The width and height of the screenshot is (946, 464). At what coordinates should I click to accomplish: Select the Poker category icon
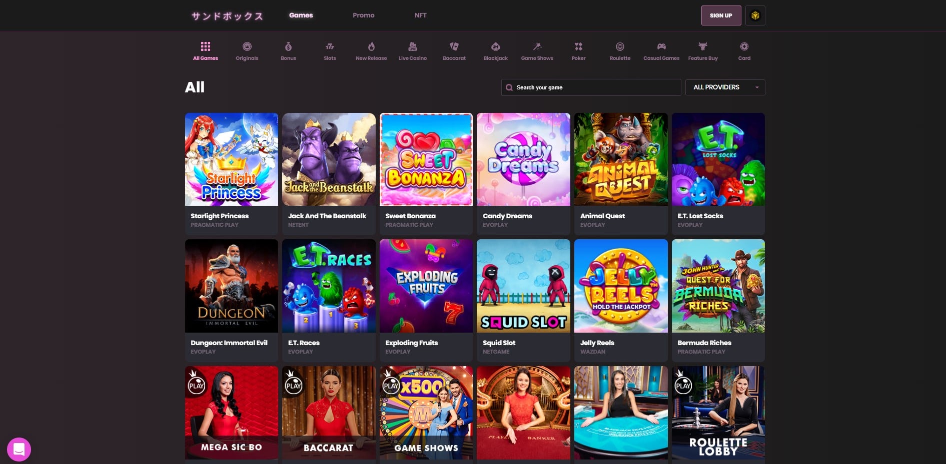[578, 46]
